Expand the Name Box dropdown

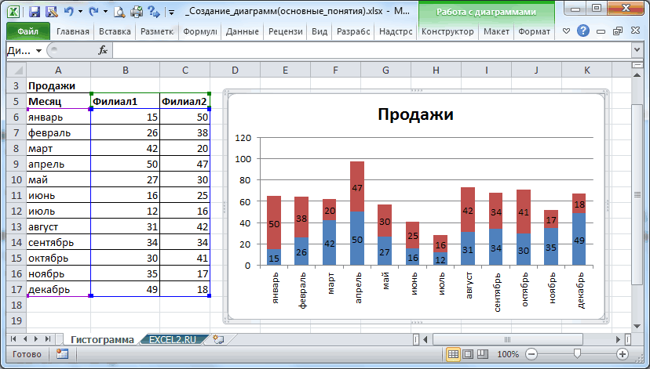click(38, 50)
